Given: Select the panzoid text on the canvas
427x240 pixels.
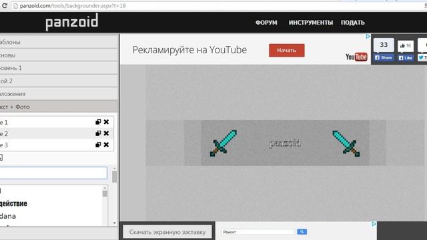Looking at the screenshot, I should (x=285, y=143).
